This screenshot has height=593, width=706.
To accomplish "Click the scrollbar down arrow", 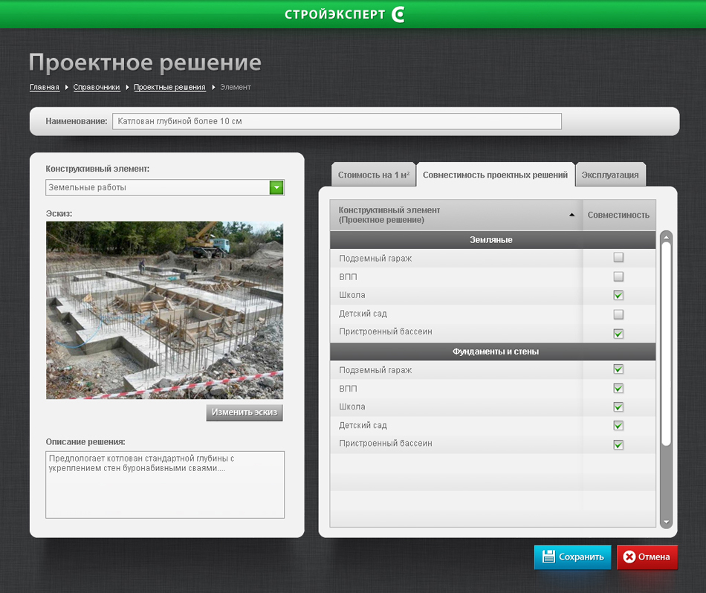I will pos(667,522).
